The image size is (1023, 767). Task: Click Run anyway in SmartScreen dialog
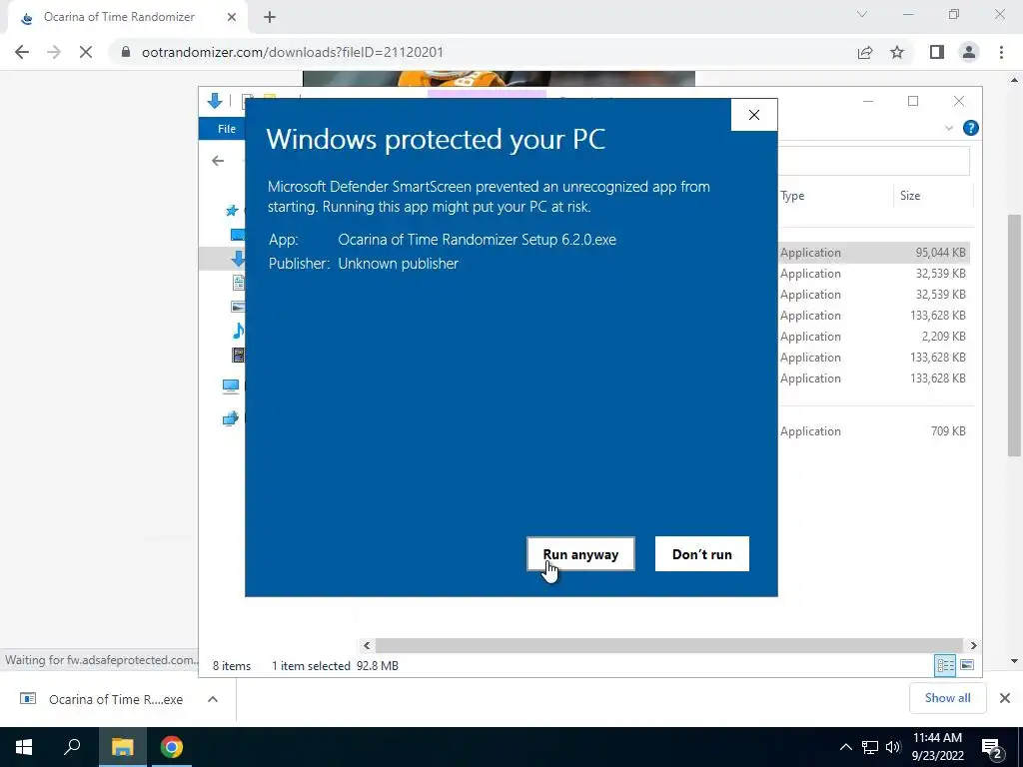580,554
